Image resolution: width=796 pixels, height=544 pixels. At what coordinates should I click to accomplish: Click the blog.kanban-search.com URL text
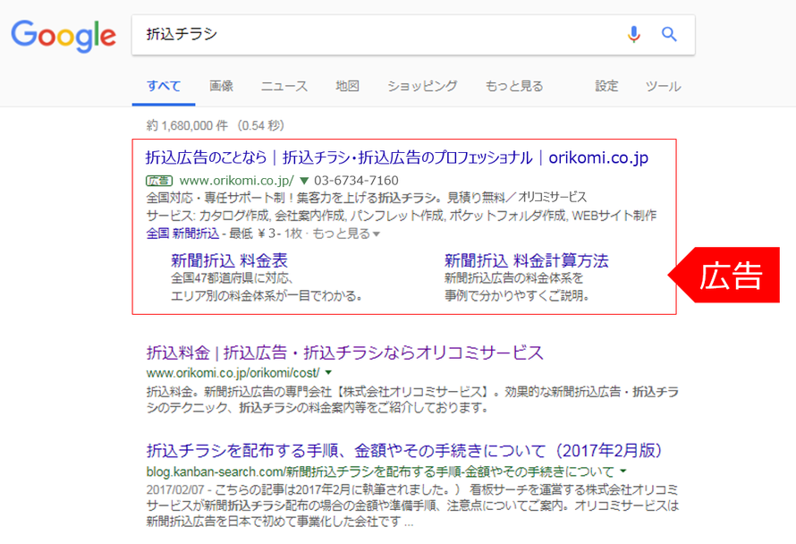380,472
